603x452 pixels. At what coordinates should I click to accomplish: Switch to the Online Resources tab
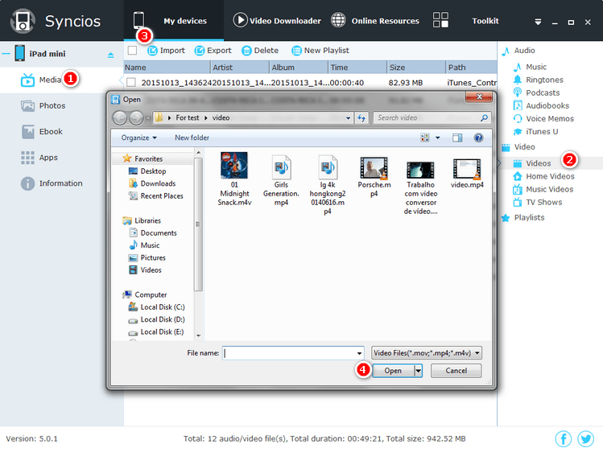[x=375, y=21]
